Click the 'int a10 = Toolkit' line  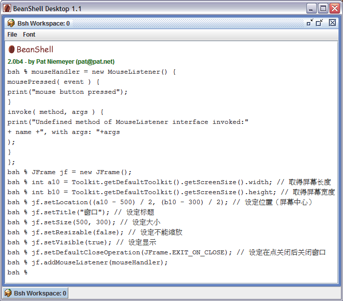169,182
